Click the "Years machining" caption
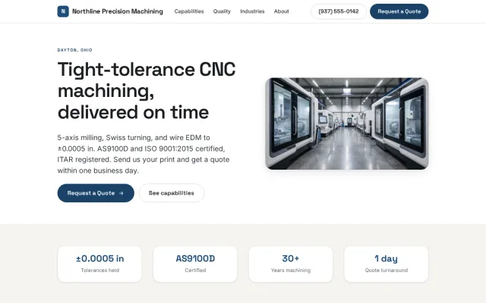486x303 pixels. [x=291, y=270]
